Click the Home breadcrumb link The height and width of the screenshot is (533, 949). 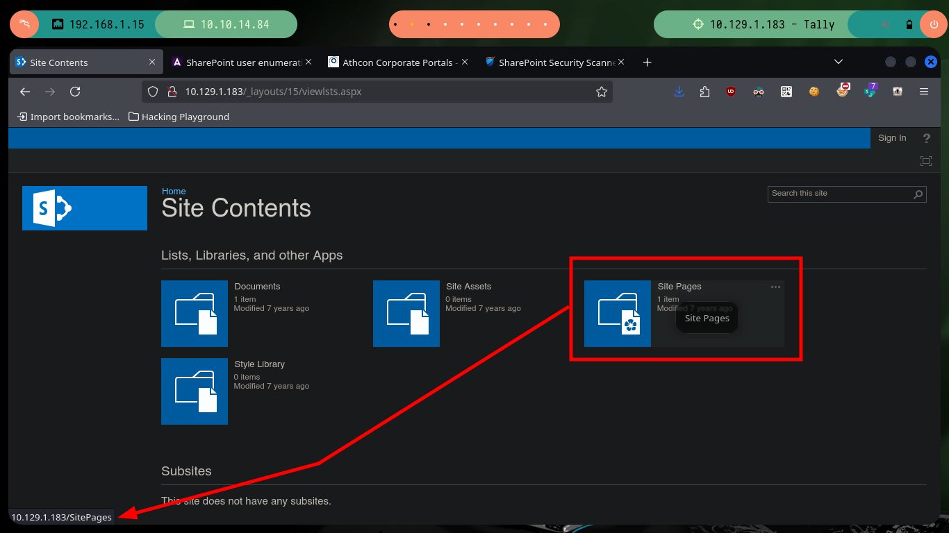tap(174, 191)
